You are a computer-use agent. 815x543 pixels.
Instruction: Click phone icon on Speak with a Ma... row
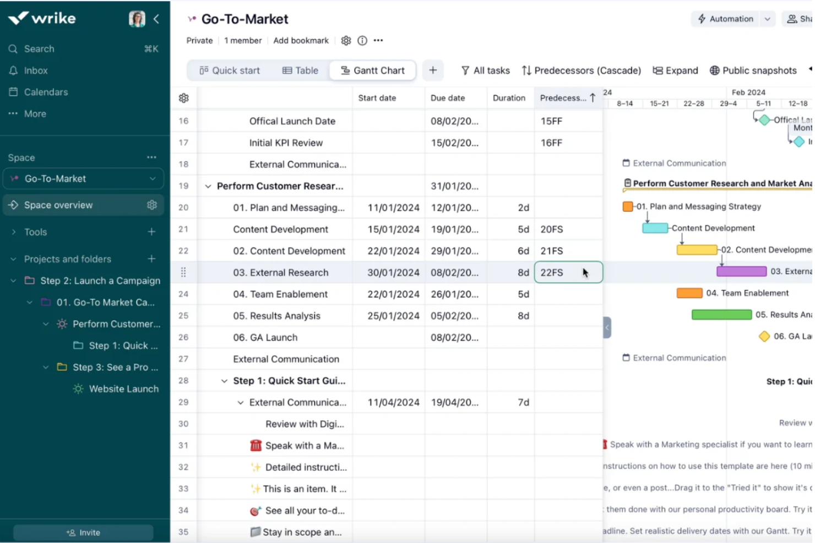click(256, 445)
